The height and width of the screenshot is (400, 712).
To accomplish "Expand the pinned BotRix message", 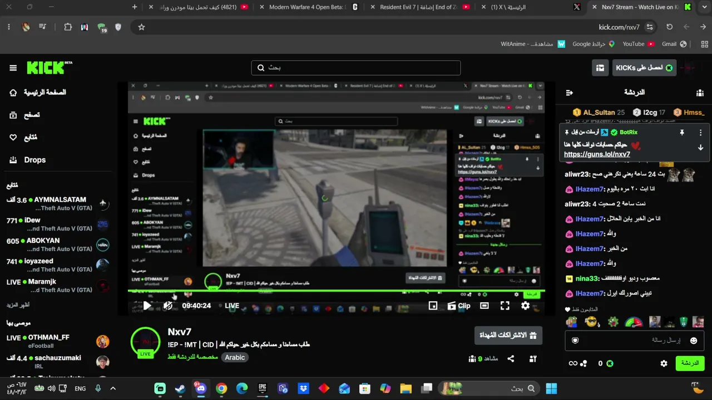I will point(700,148).
